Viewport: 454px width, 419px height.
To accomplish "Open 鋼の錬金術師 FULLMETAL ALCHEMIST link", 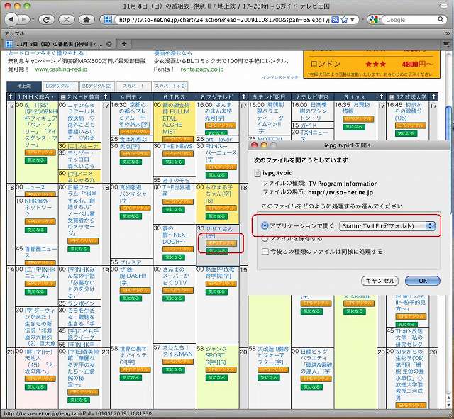I will [176, 118].
